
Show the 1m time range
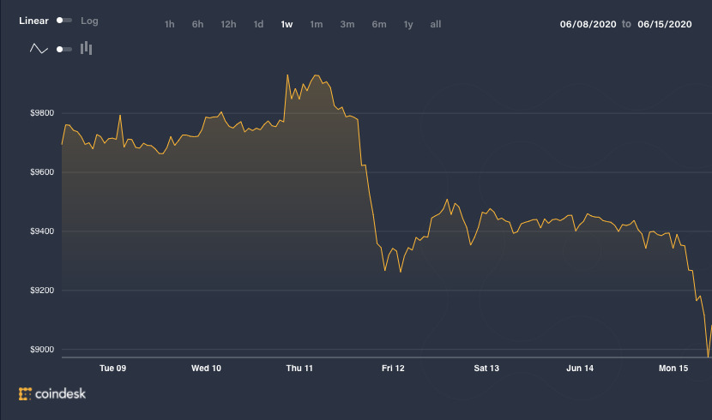tap(317, 25)
